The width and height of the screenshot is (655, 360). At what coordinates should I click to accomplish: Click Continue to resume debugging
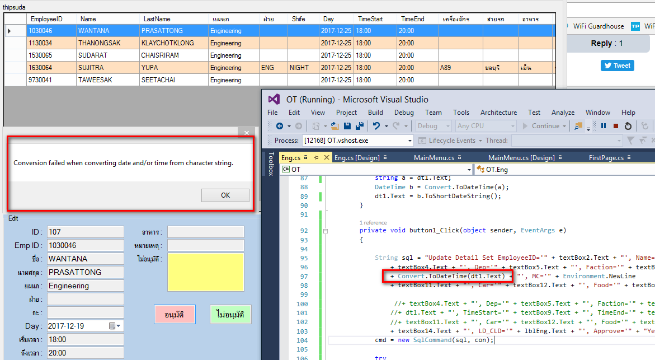tap(541, 126)
